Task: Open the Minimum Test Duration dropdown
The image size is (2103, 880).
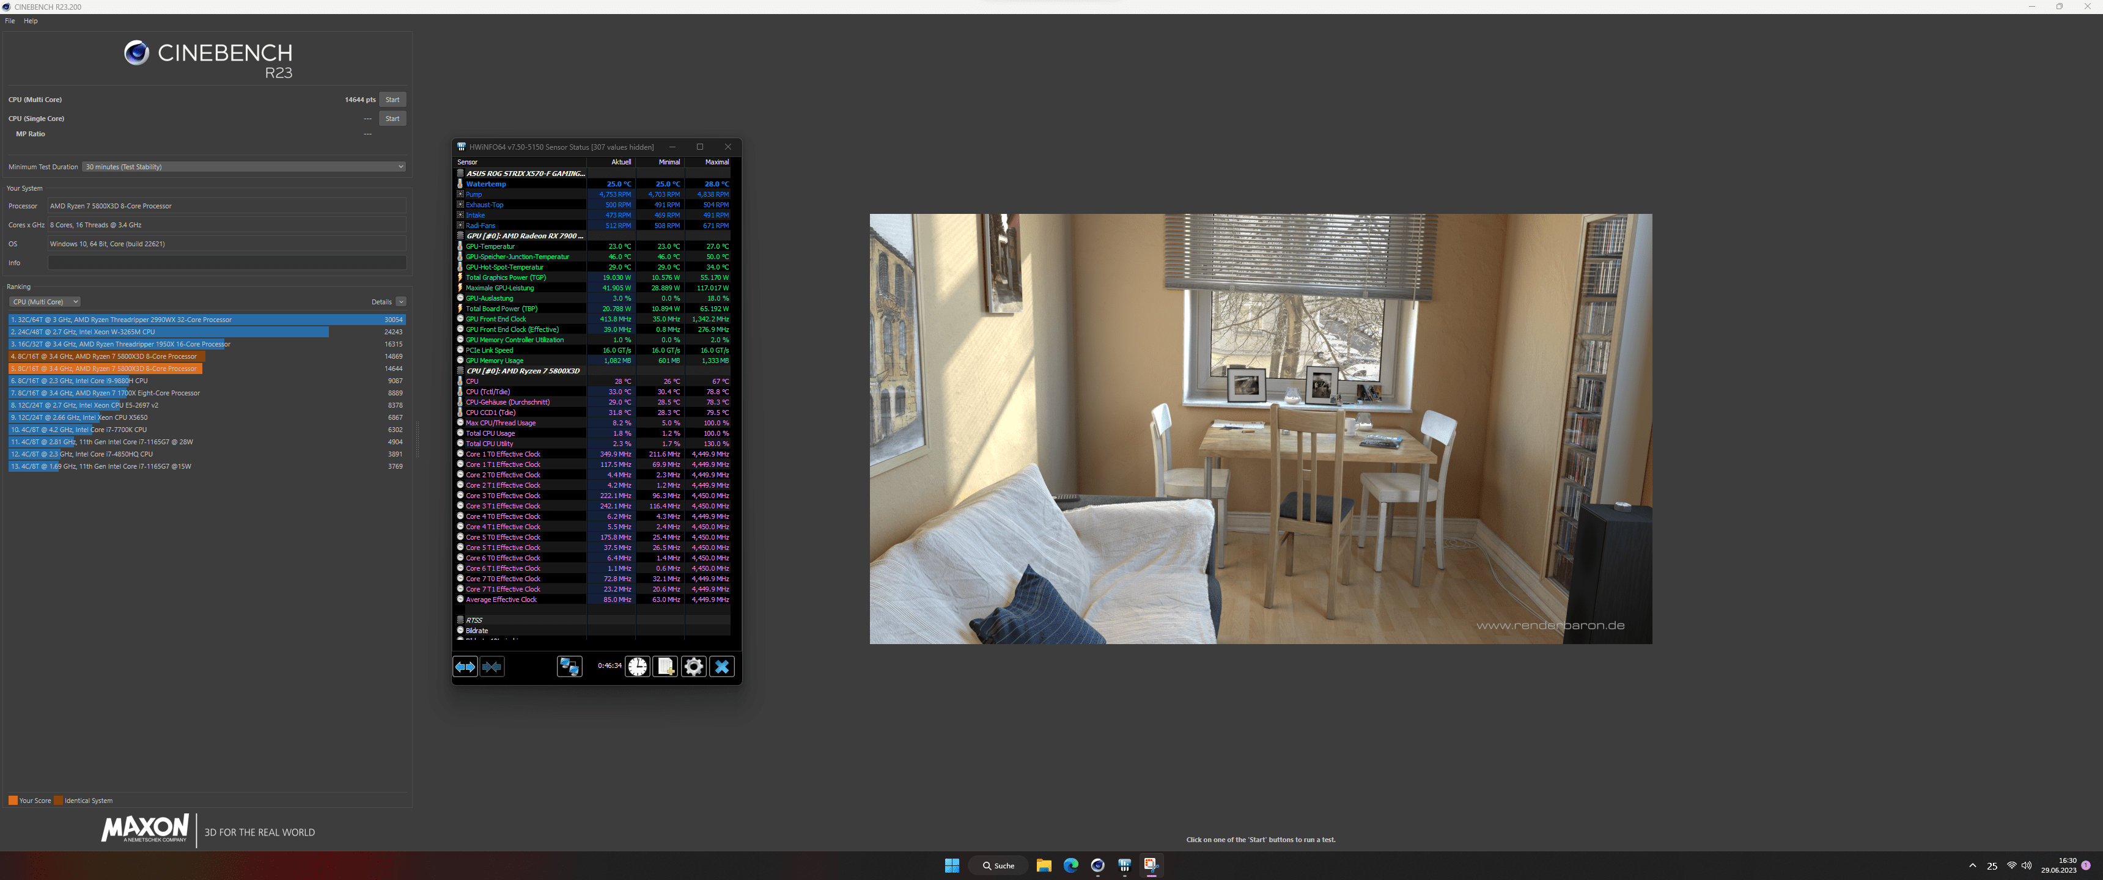Action: click(244, 167)
